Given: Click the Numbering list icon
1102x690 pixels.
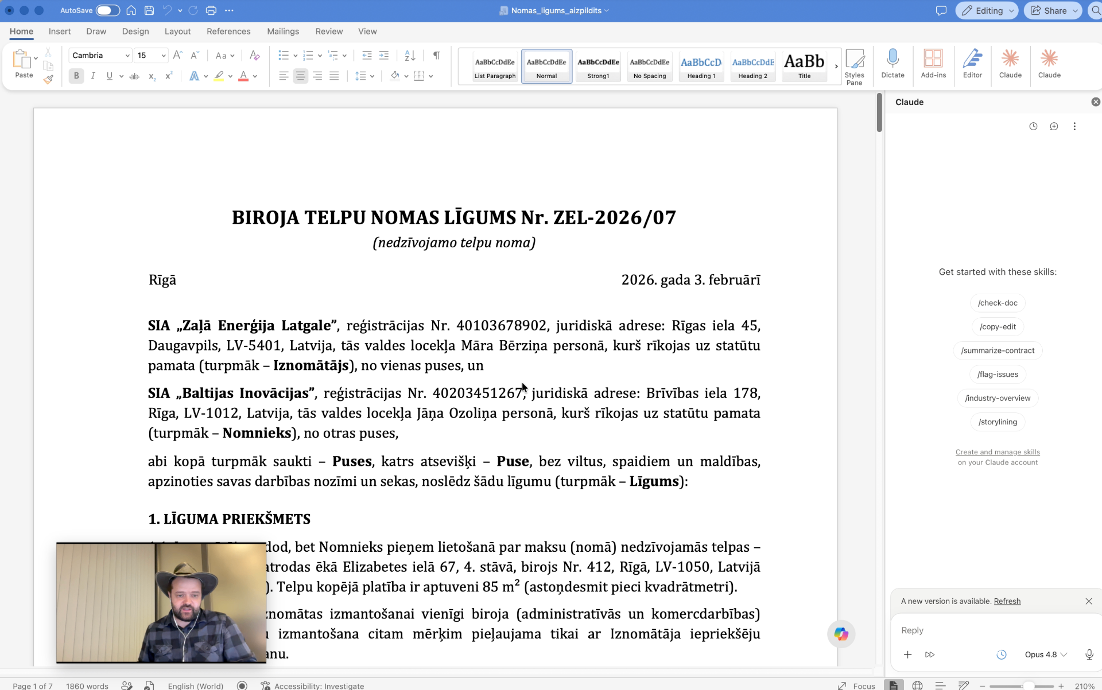Looking at the screenshot, I should tap(308, 56).
